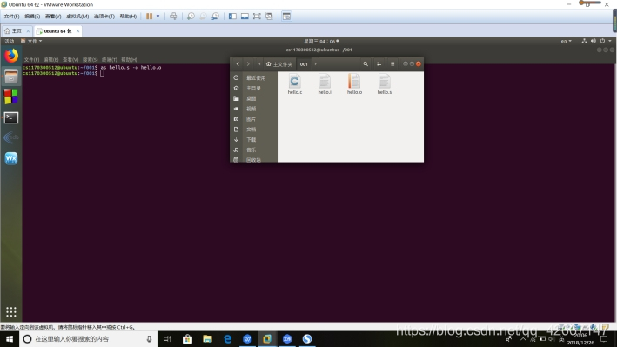
Task: Open the hello.i file
Action: 325,84
